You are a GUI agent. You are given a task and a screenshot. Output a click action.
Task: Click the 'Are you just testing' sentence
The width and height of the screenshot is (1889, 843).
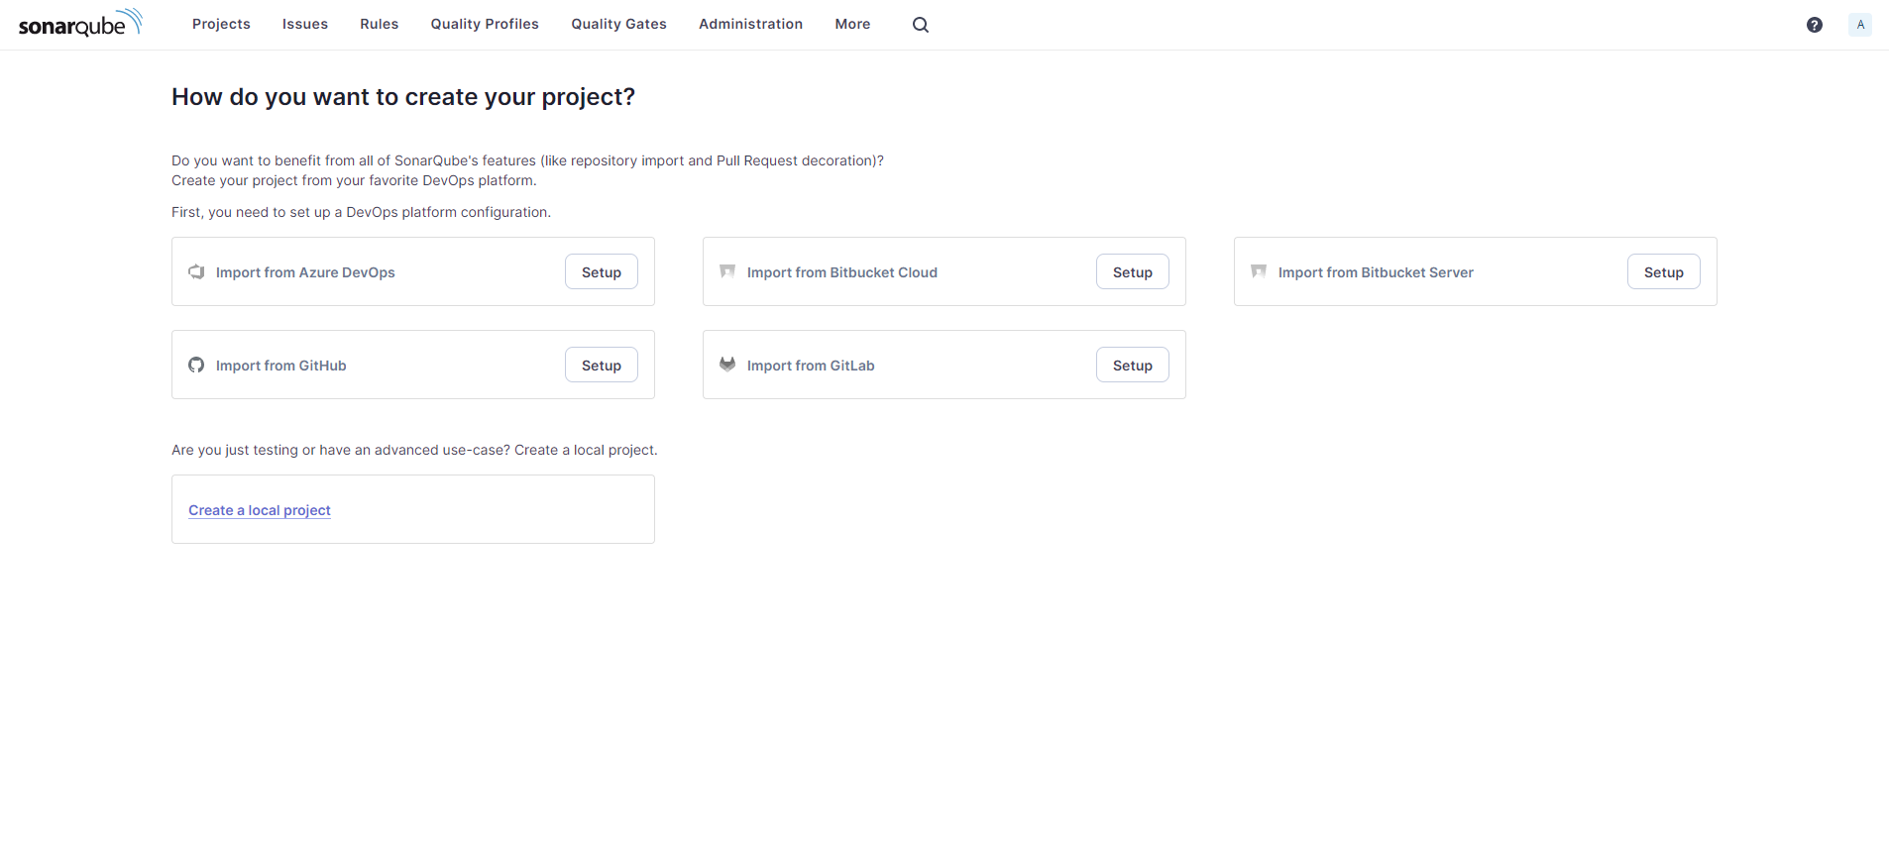click(414, 450)
